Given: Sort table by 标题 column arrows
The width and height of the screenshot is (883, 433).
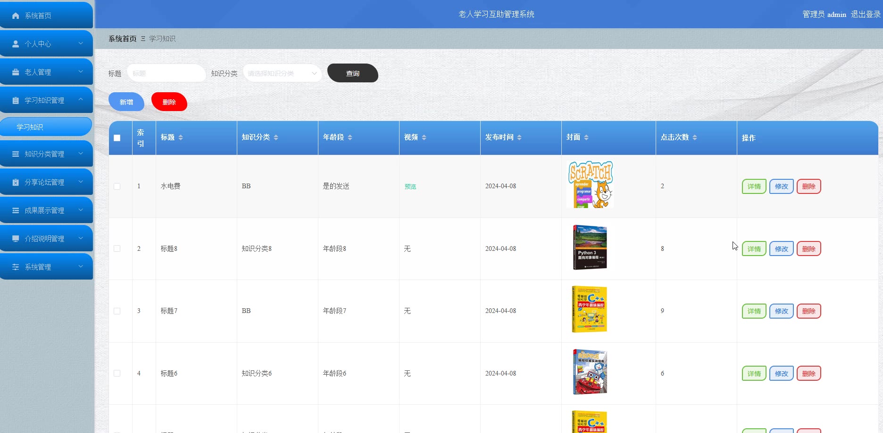Looking at the screenshot, I should (181, 137).
